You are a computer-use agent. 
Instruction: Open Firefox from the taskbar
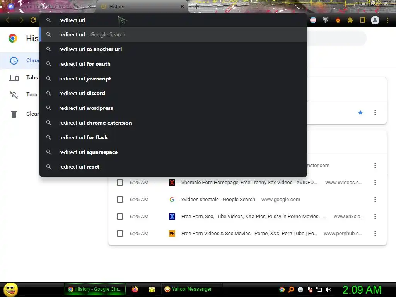[x=135, y=289]
